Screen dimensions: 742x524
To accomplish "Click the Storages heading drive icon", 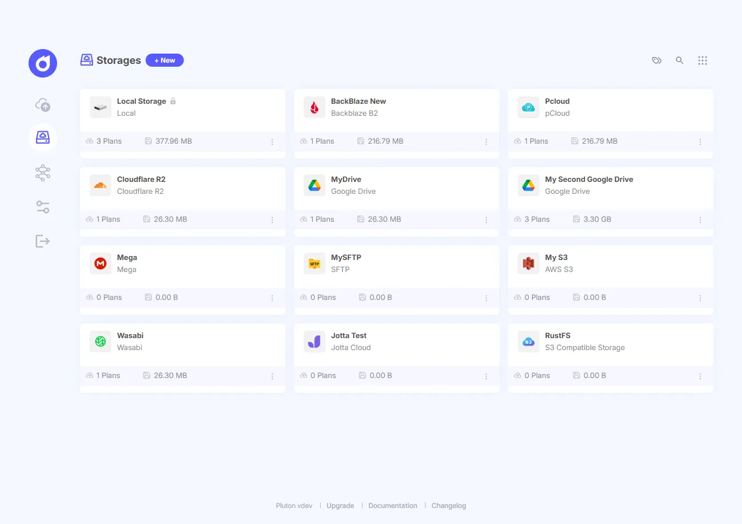I will tap(87, 60).
